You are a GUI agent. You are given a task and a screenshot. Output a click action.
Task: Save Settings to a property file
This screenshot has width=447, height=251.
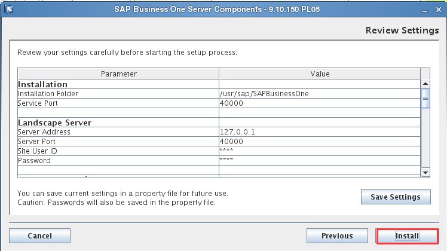396,197
